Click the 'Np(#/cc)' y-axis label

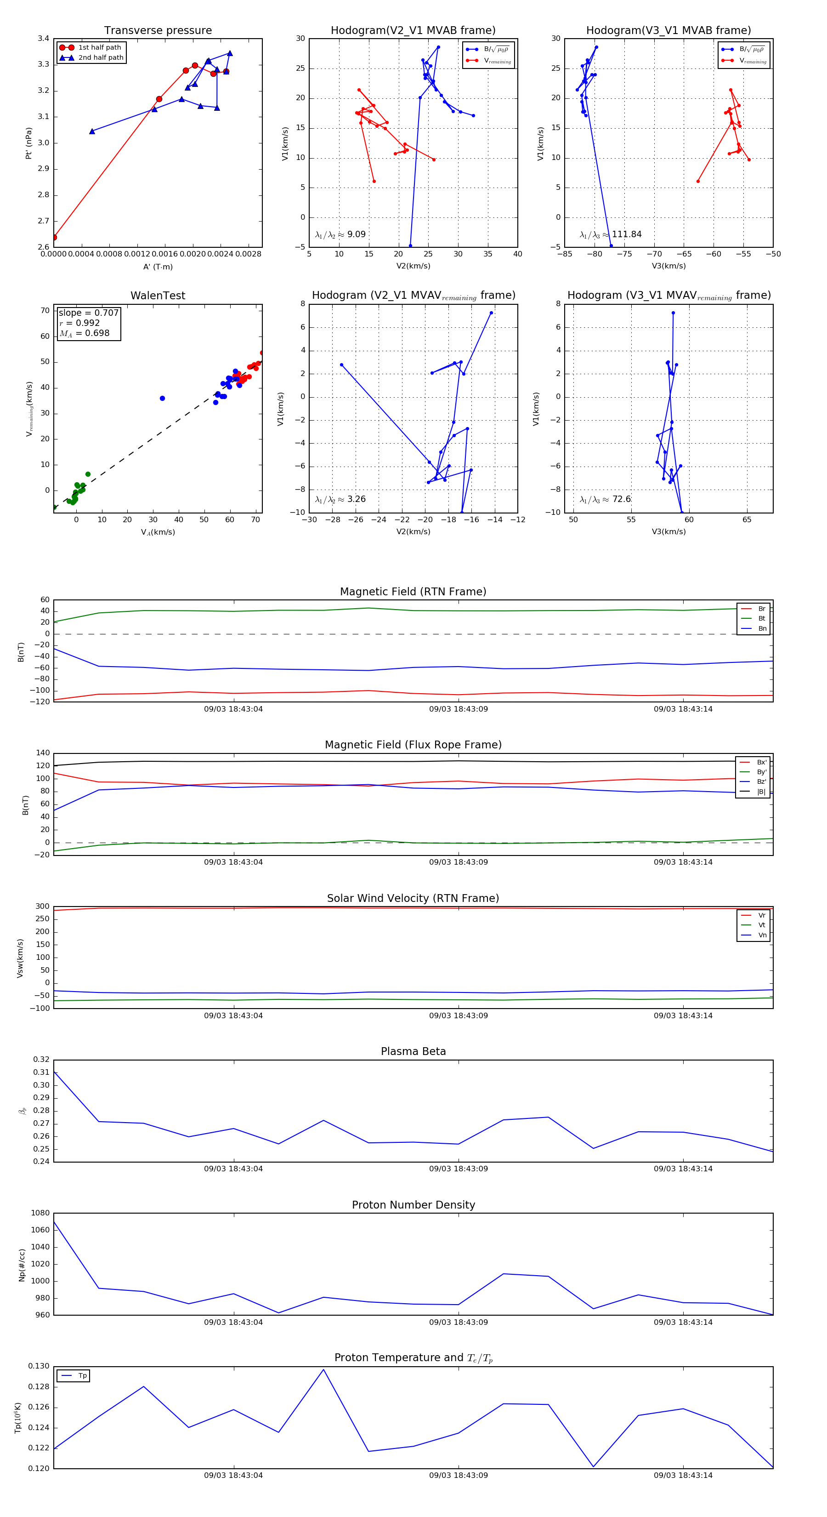22,1265
